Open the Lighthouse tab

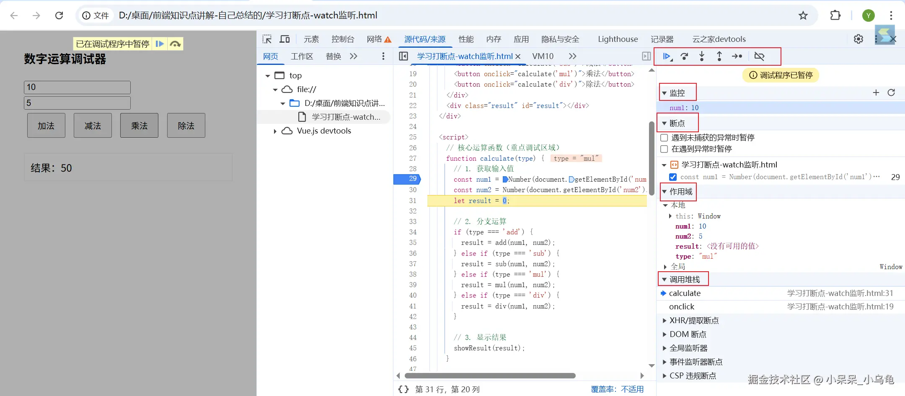tap(618, 39)
